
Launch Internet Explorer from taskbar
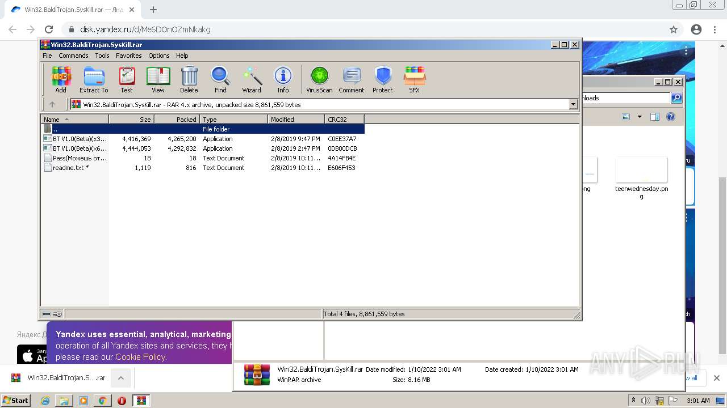(x=45, y=401)
